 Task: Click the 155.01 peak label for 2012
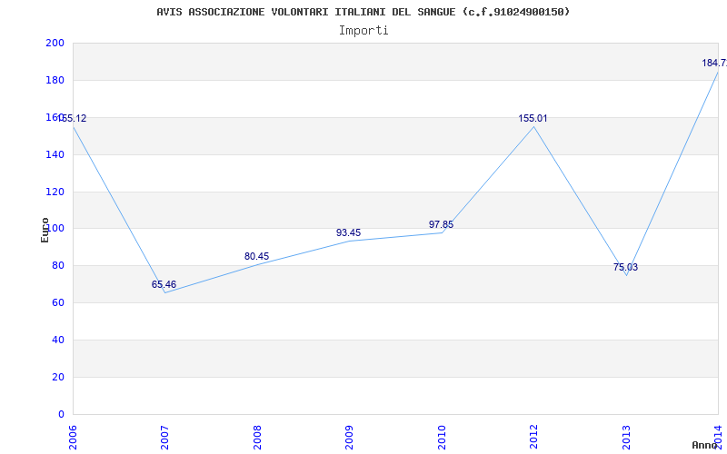tap(533, 118)
